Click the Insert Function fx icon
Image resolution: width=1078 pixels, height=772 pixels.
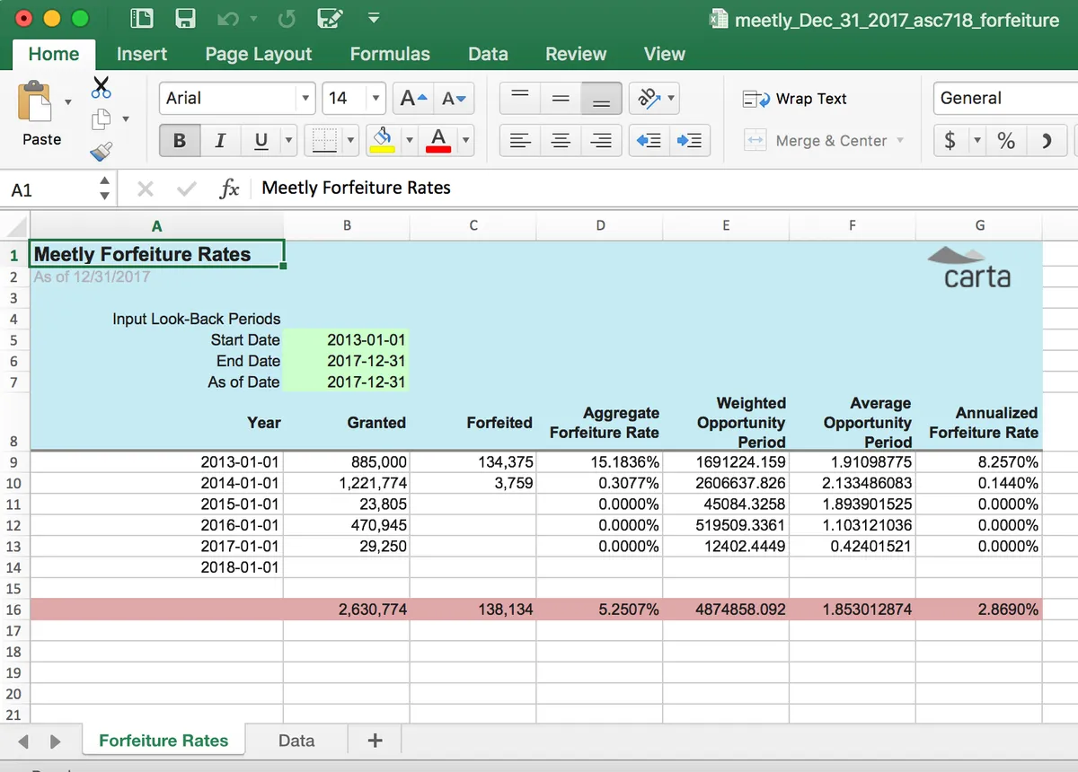tap(229, 189)
